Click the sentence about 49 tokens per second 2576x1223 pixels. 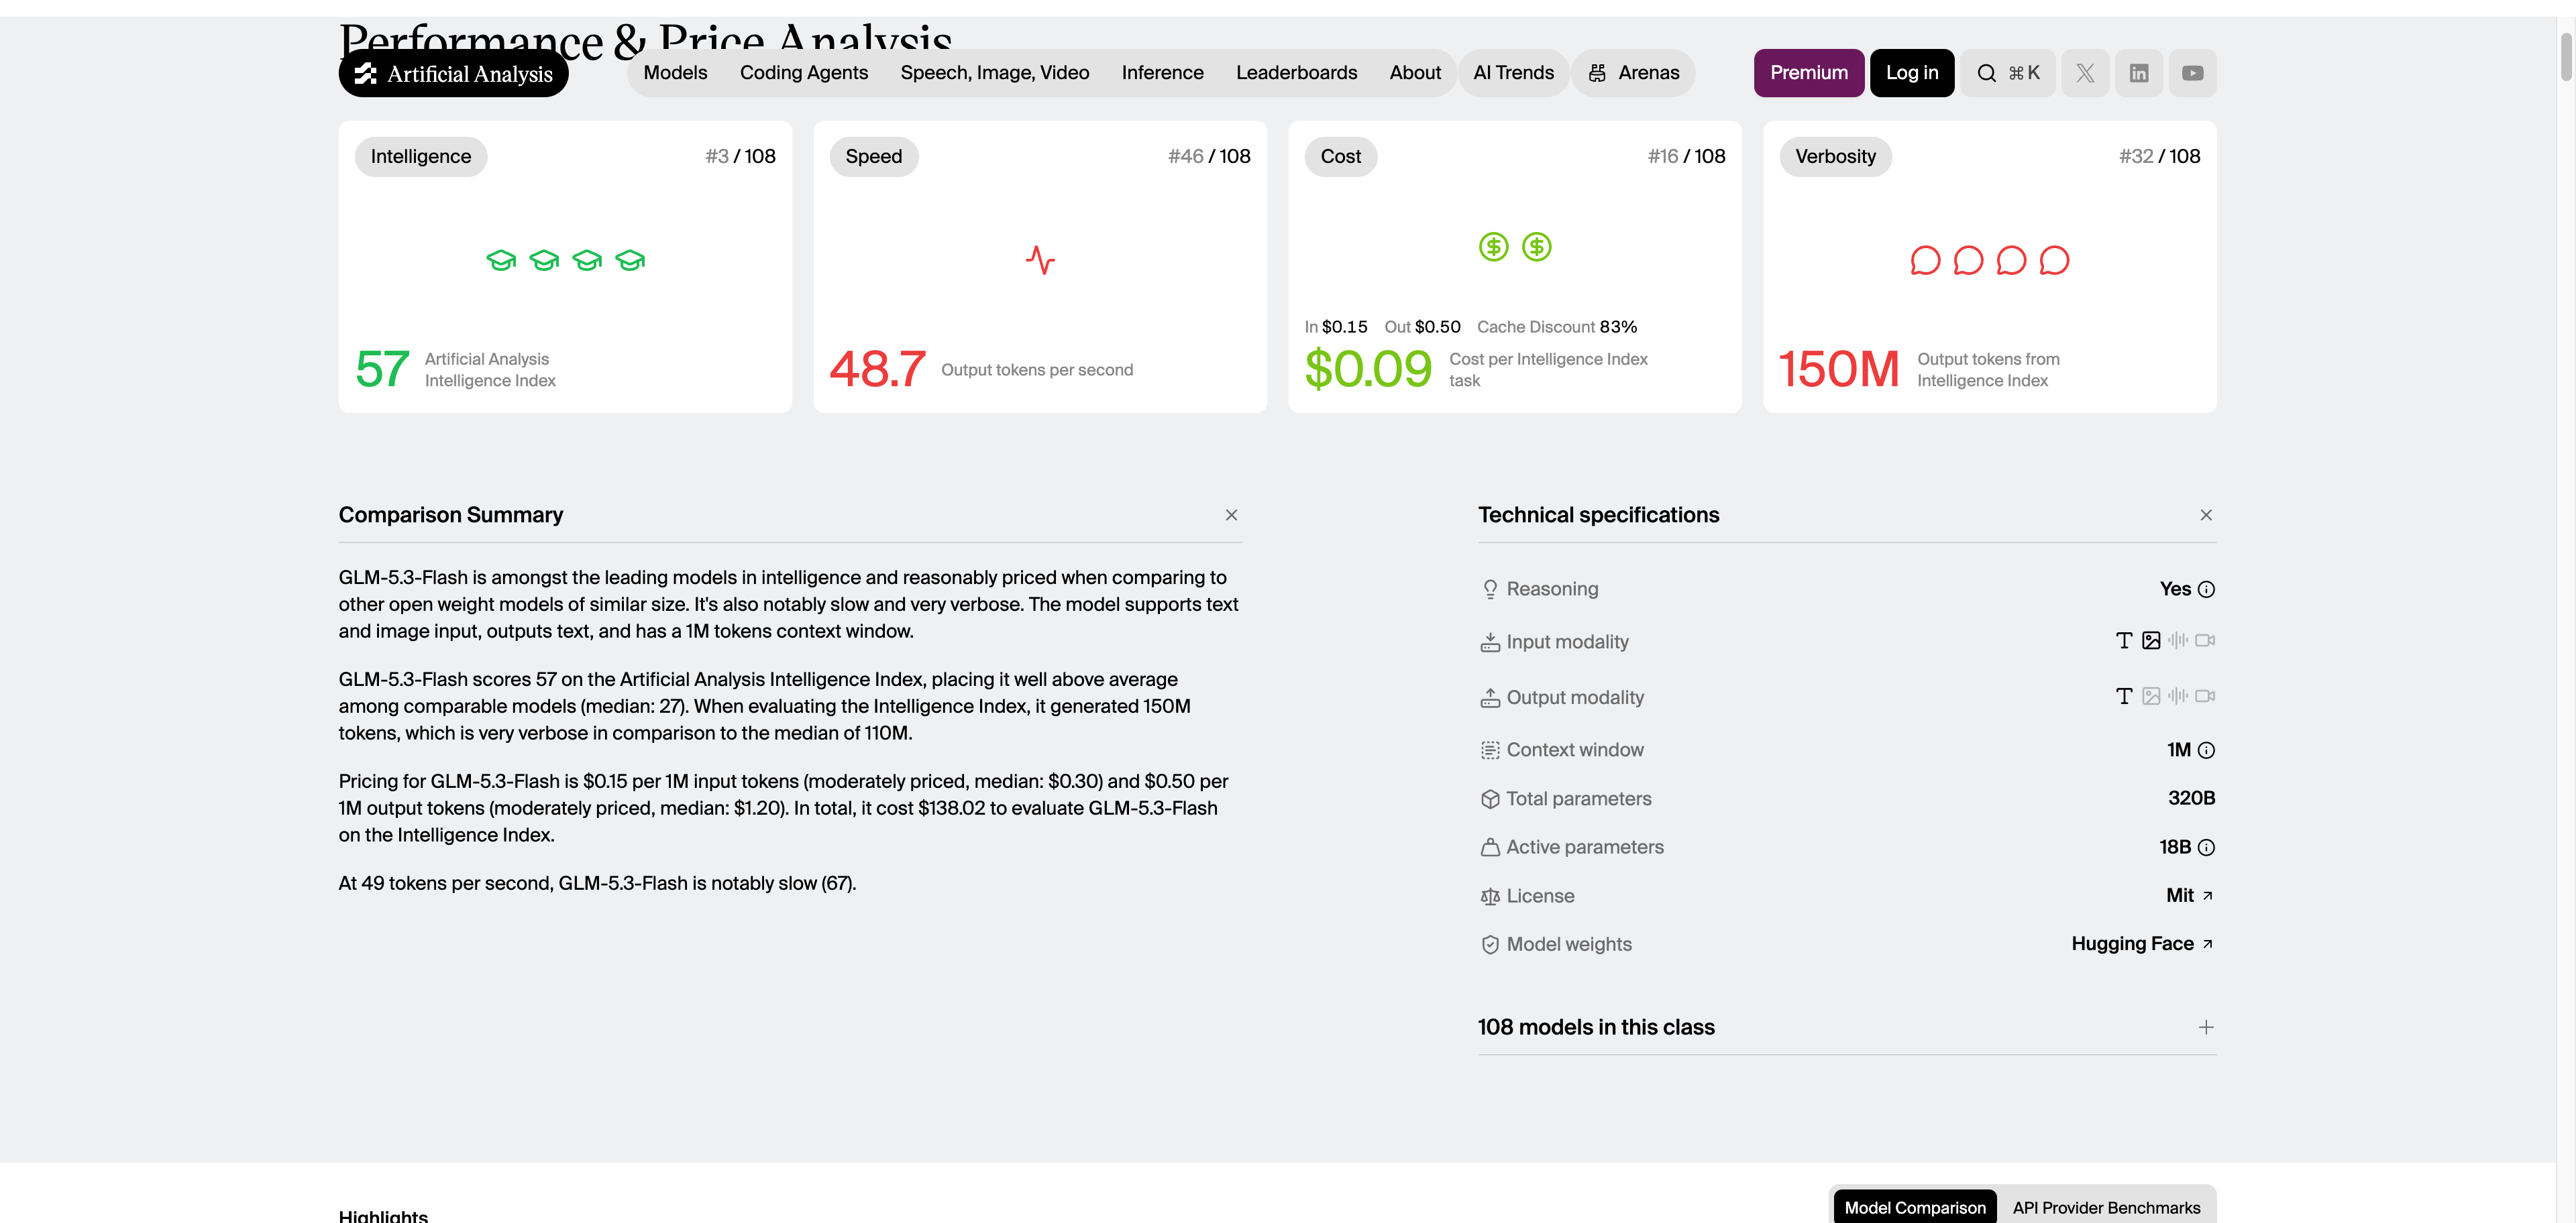tap(597, 883)
